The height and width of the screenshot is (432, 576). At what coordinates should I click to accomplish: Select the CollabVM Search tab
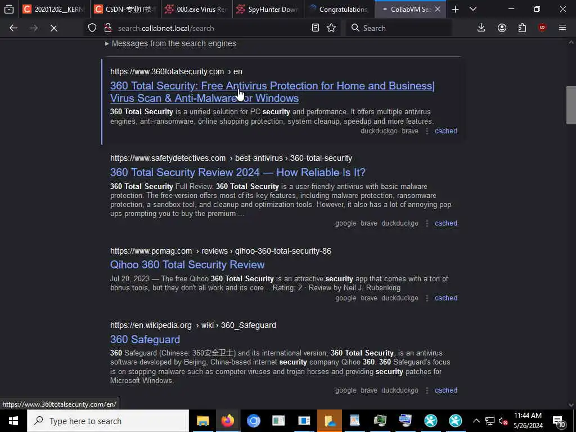click(x=406, y=10)
